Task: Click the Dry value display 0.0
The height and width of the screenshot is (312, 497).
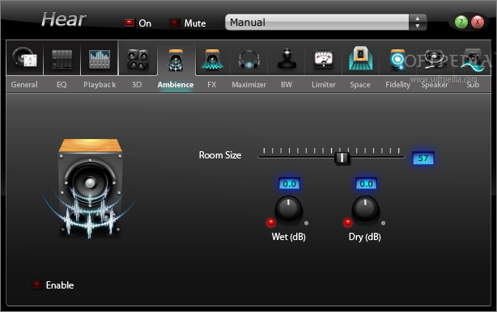Action: (366, 183)
